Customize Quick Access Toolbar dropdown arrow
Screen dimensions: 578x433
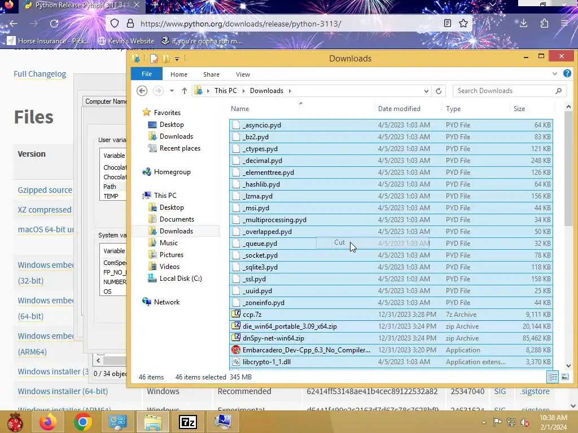[x=177, y=59]
